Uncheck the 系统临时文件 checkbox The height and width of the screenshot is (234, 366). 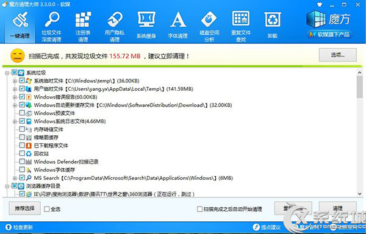[x=22, y=80]
